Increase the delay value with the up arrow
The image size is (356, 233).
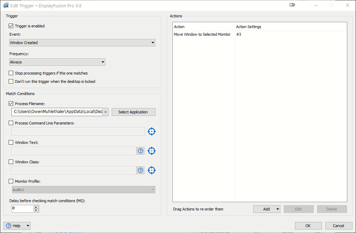(36, 207)
